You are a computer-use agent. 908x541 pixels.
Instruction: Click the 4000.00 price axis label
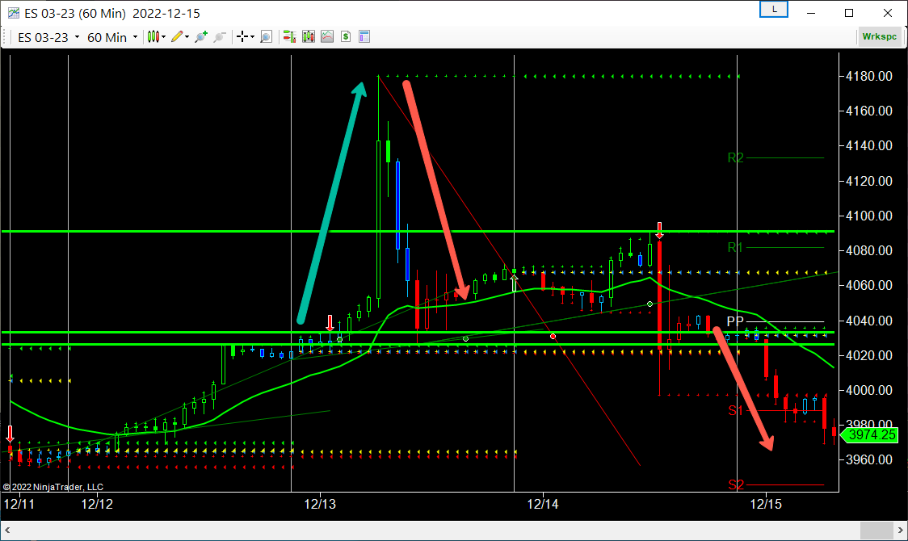pos(868,391)
